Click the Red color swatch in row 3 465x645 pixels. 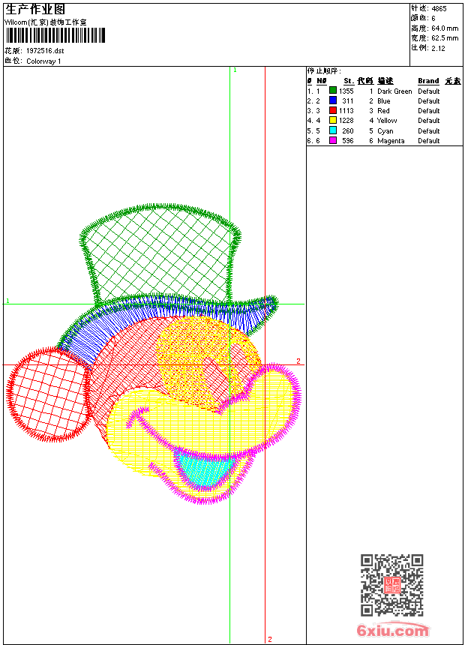point(333,110)
